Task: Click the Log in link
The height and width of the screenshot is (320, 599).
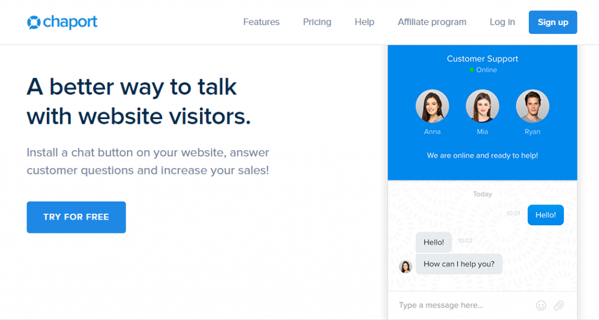Action: [502, 22]
